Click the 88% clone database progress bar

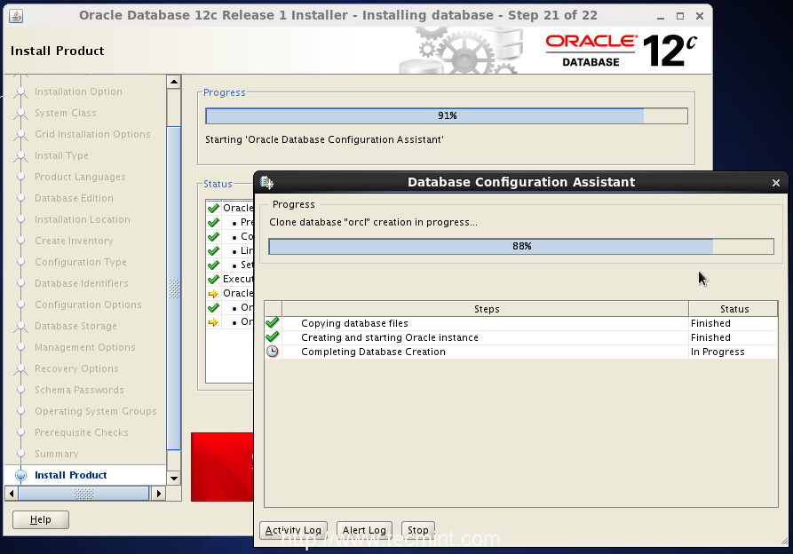tap(521, 246)
